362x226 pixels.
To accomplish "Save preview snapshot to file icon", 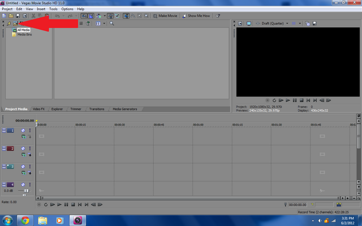I will (x=314, y=24).
